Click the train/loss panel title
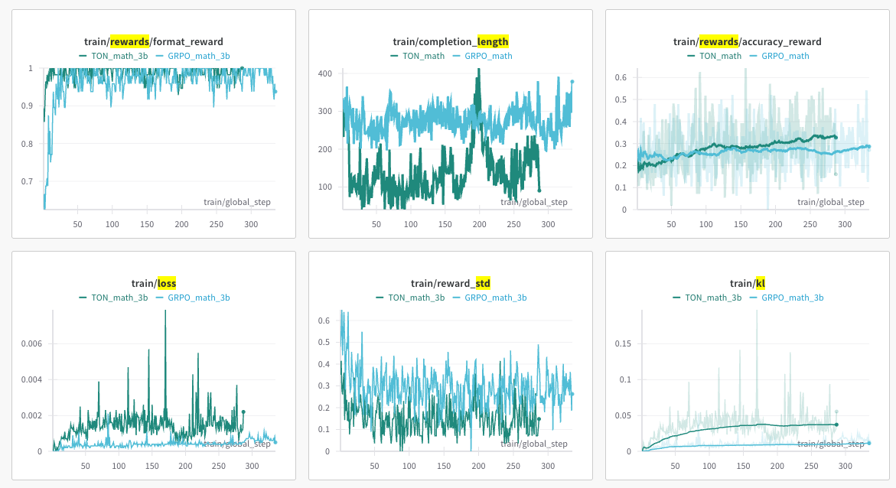896x488 pixels. click(x=154, y=284)
